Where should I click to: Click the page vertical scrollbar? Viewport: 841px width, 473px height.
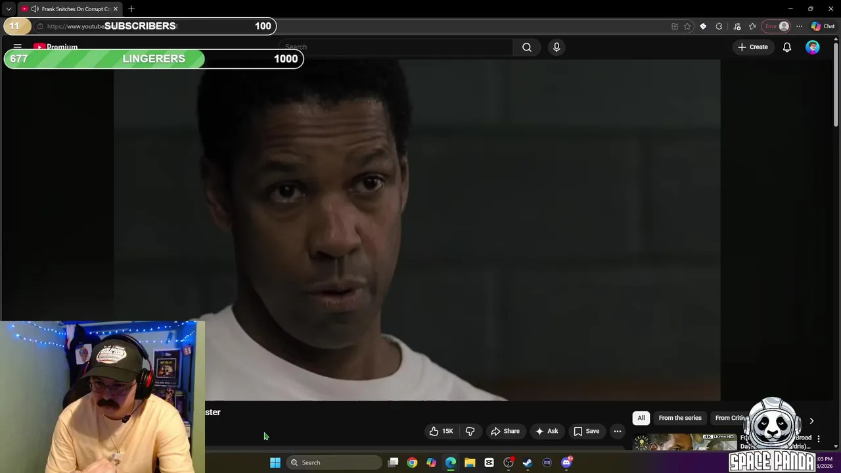click(x=836, y=83)
